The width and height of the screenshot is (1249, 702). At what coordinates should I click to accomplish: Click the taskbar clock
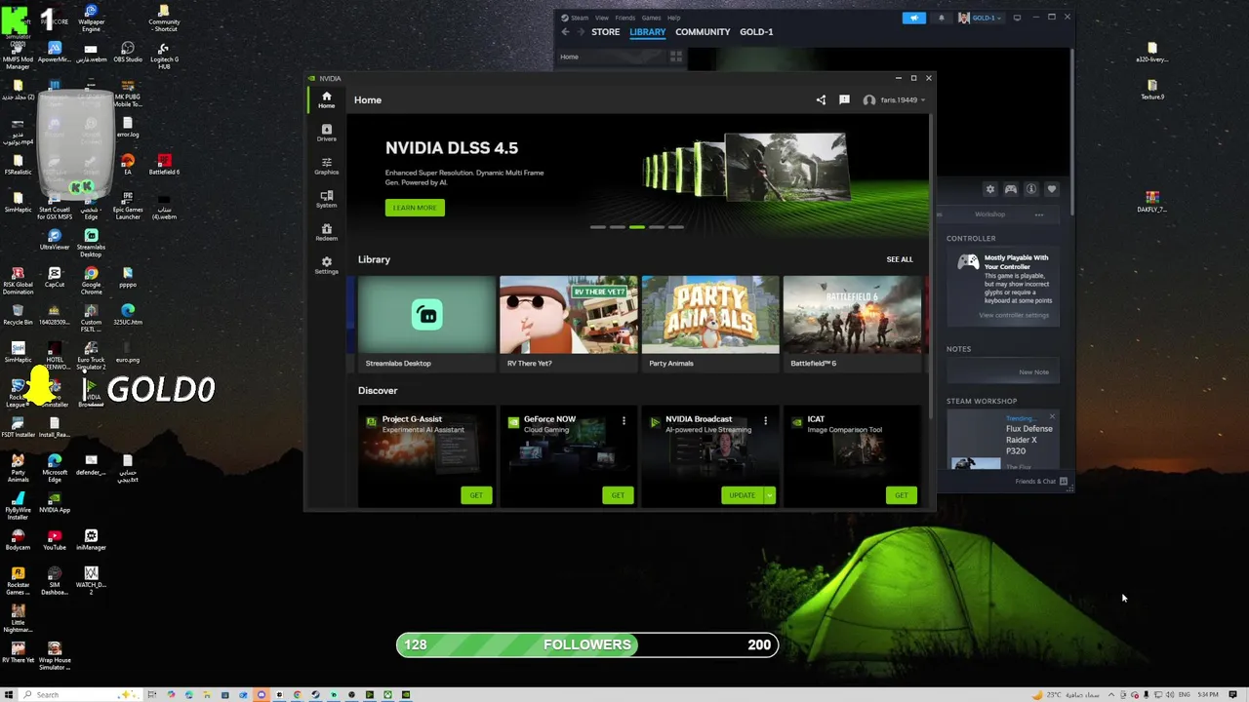click(1208, 695)
